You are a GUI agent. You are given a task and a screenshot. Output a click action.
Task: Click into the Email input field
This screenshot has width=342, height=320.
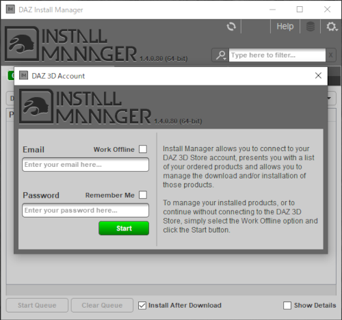coord(85,165)
